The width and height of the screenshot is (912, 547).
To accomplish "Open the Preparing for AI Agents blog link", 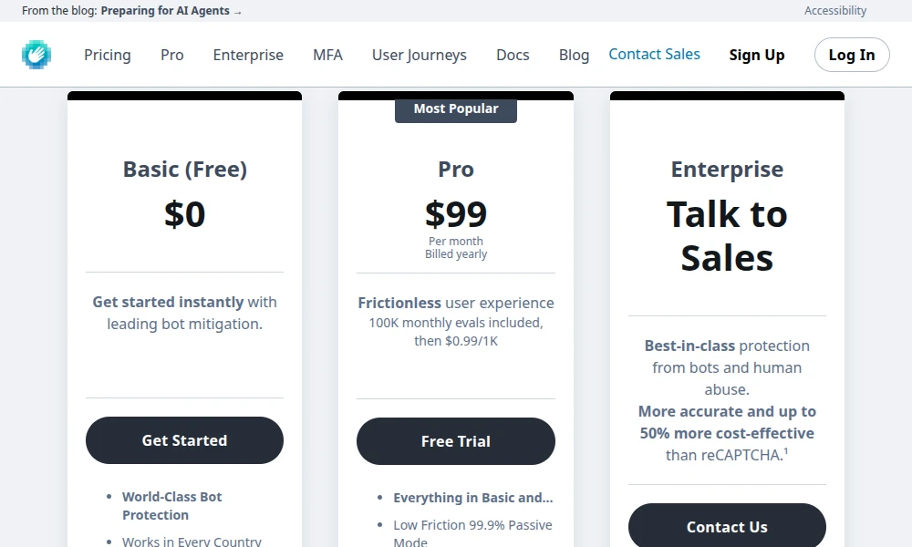I will coord(171,11).
